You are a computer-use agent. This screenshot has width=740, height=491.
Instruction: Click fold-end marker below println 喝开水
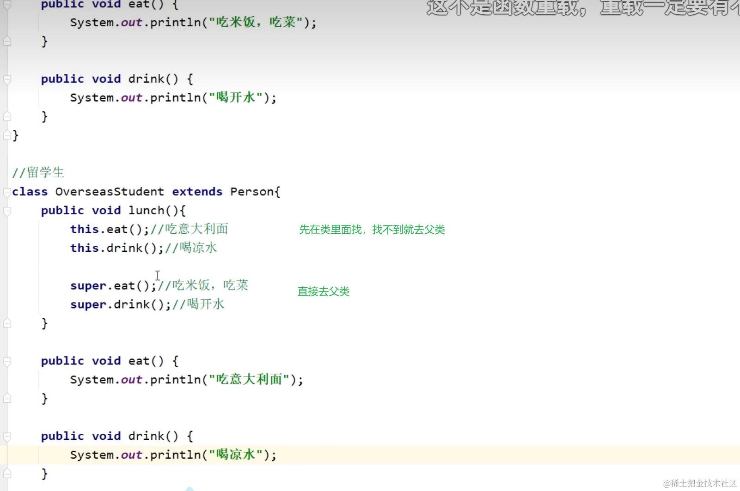[7, 116]
